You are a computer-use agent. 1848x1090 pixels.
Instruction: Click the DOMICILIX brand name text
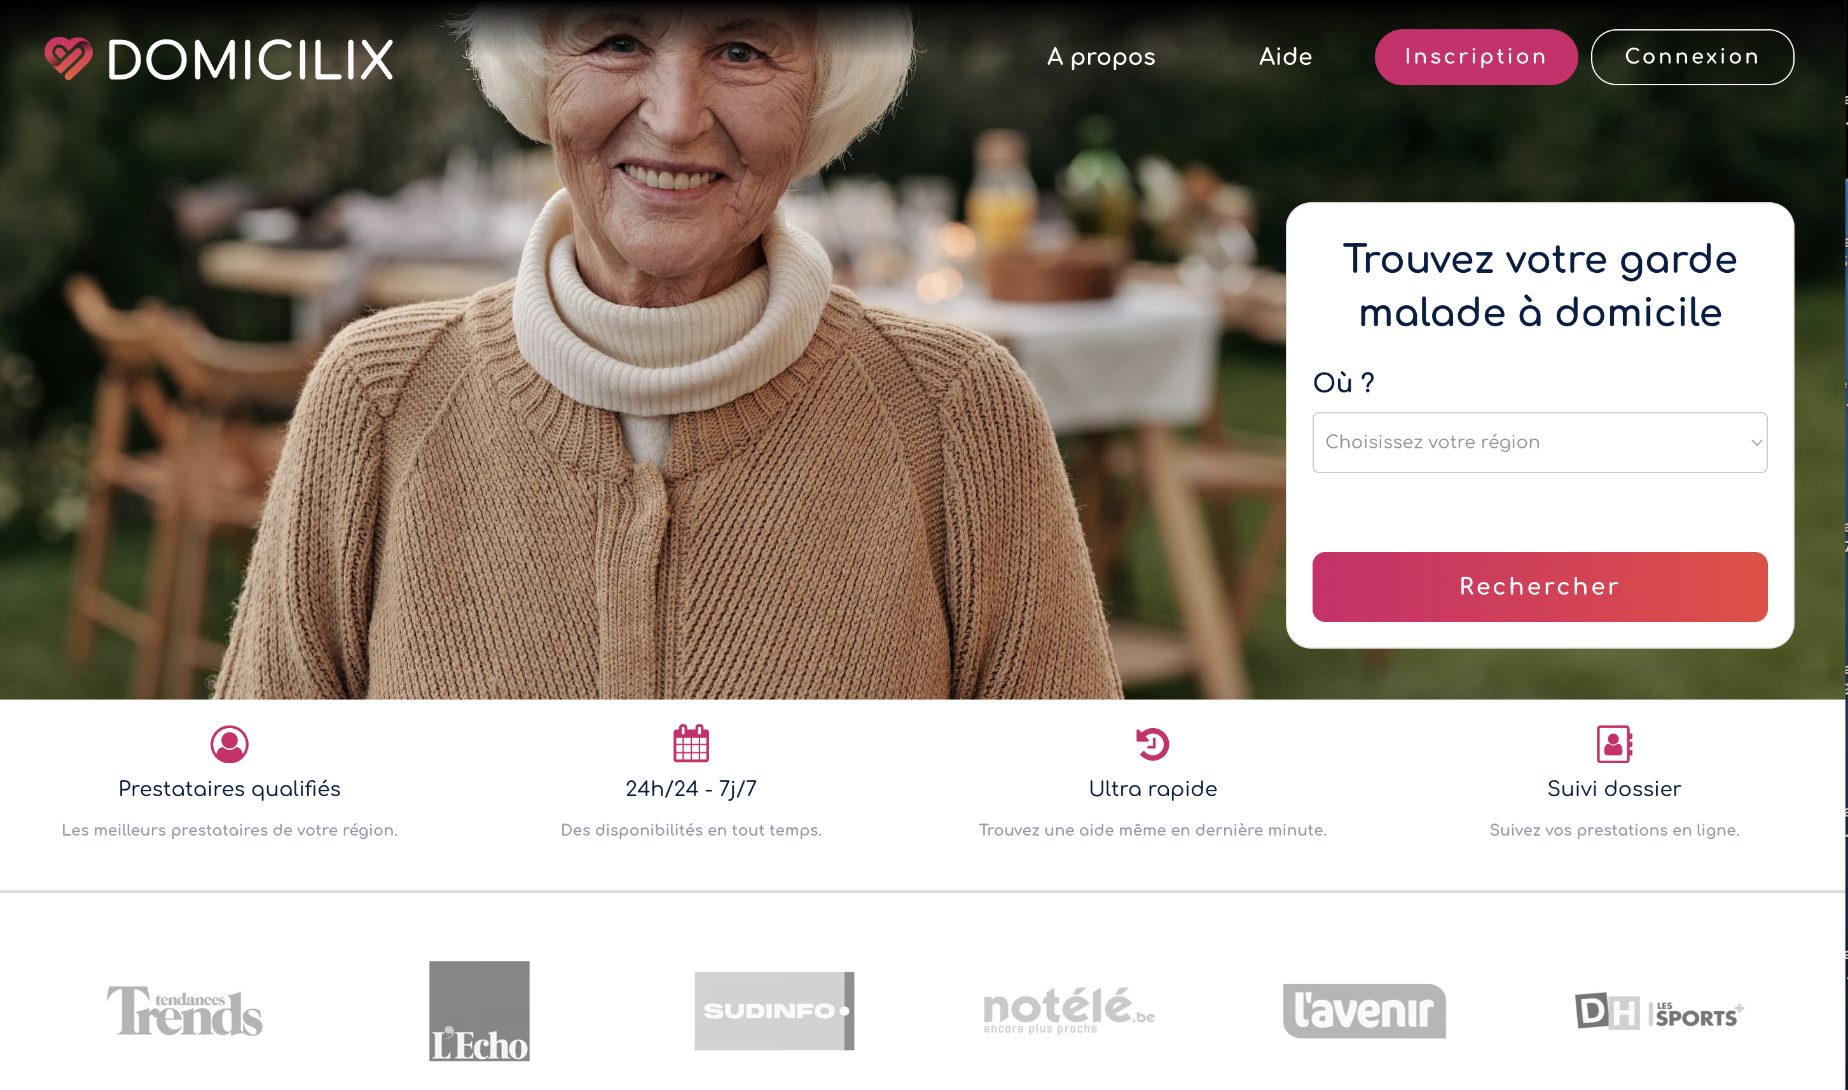(251, 60)
